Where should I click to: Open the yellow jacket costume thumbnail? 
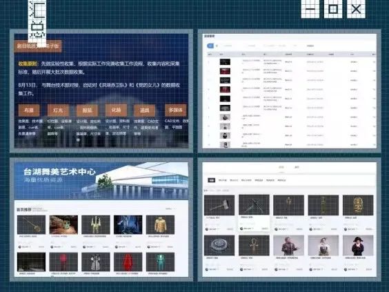[x=160, y=225]
